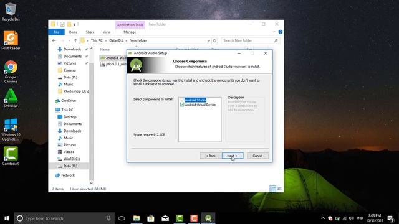399x224 pixels.
Task: Switch to Details view in Explorer
Action: [272, 189]
